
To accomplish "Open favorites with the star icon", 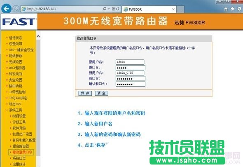I will 233,9.
